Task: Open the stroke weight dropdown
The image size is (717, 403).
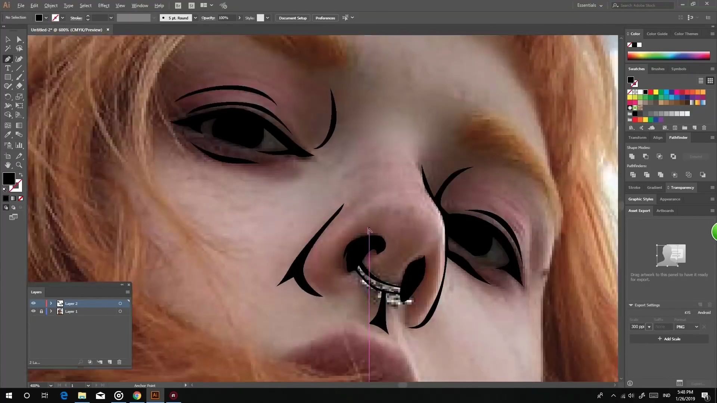Action: [x=111, y=18]
